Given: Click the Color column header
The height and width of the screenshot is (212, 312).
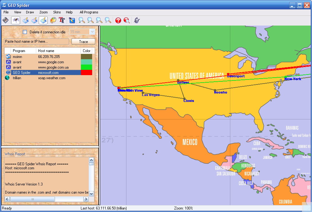Looking at the screenshot, I should pos(87,51).
